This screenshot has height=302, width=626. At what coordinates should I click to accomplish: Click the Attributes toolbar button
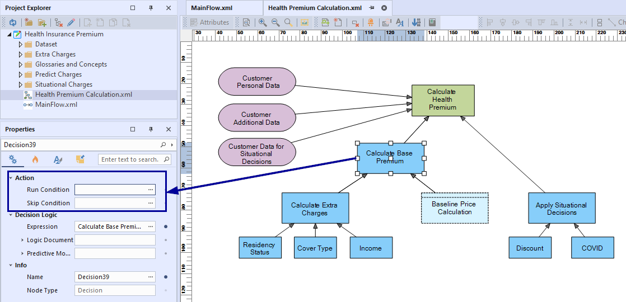pos(209,22)
